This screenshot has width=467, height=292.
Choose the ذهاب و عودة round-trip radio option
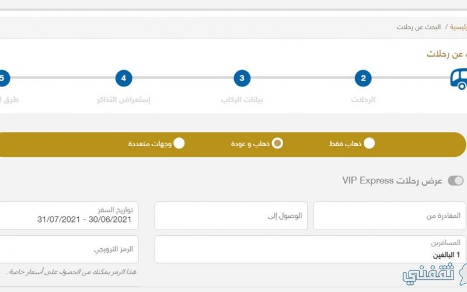(277, 143)
